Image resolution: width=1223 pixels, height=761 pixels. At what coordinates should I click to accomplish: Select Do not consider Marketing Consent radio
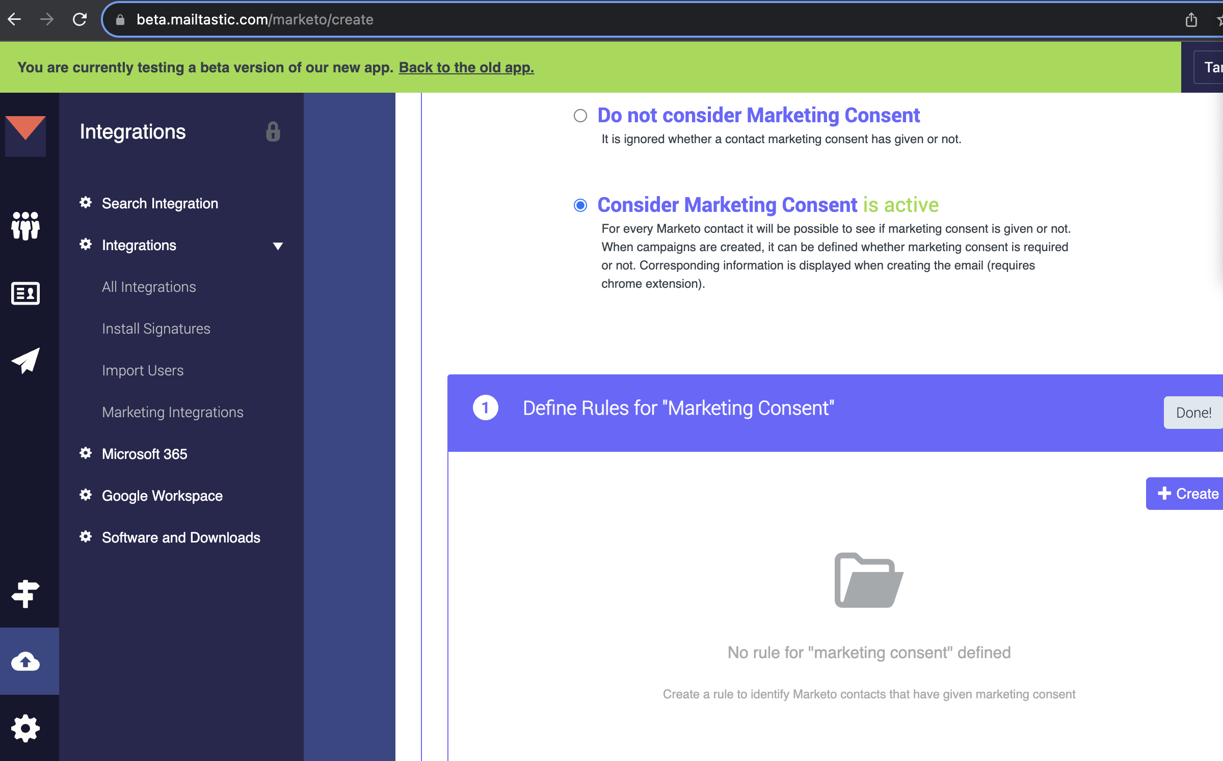pyautogui.click(x=580, y=116)
